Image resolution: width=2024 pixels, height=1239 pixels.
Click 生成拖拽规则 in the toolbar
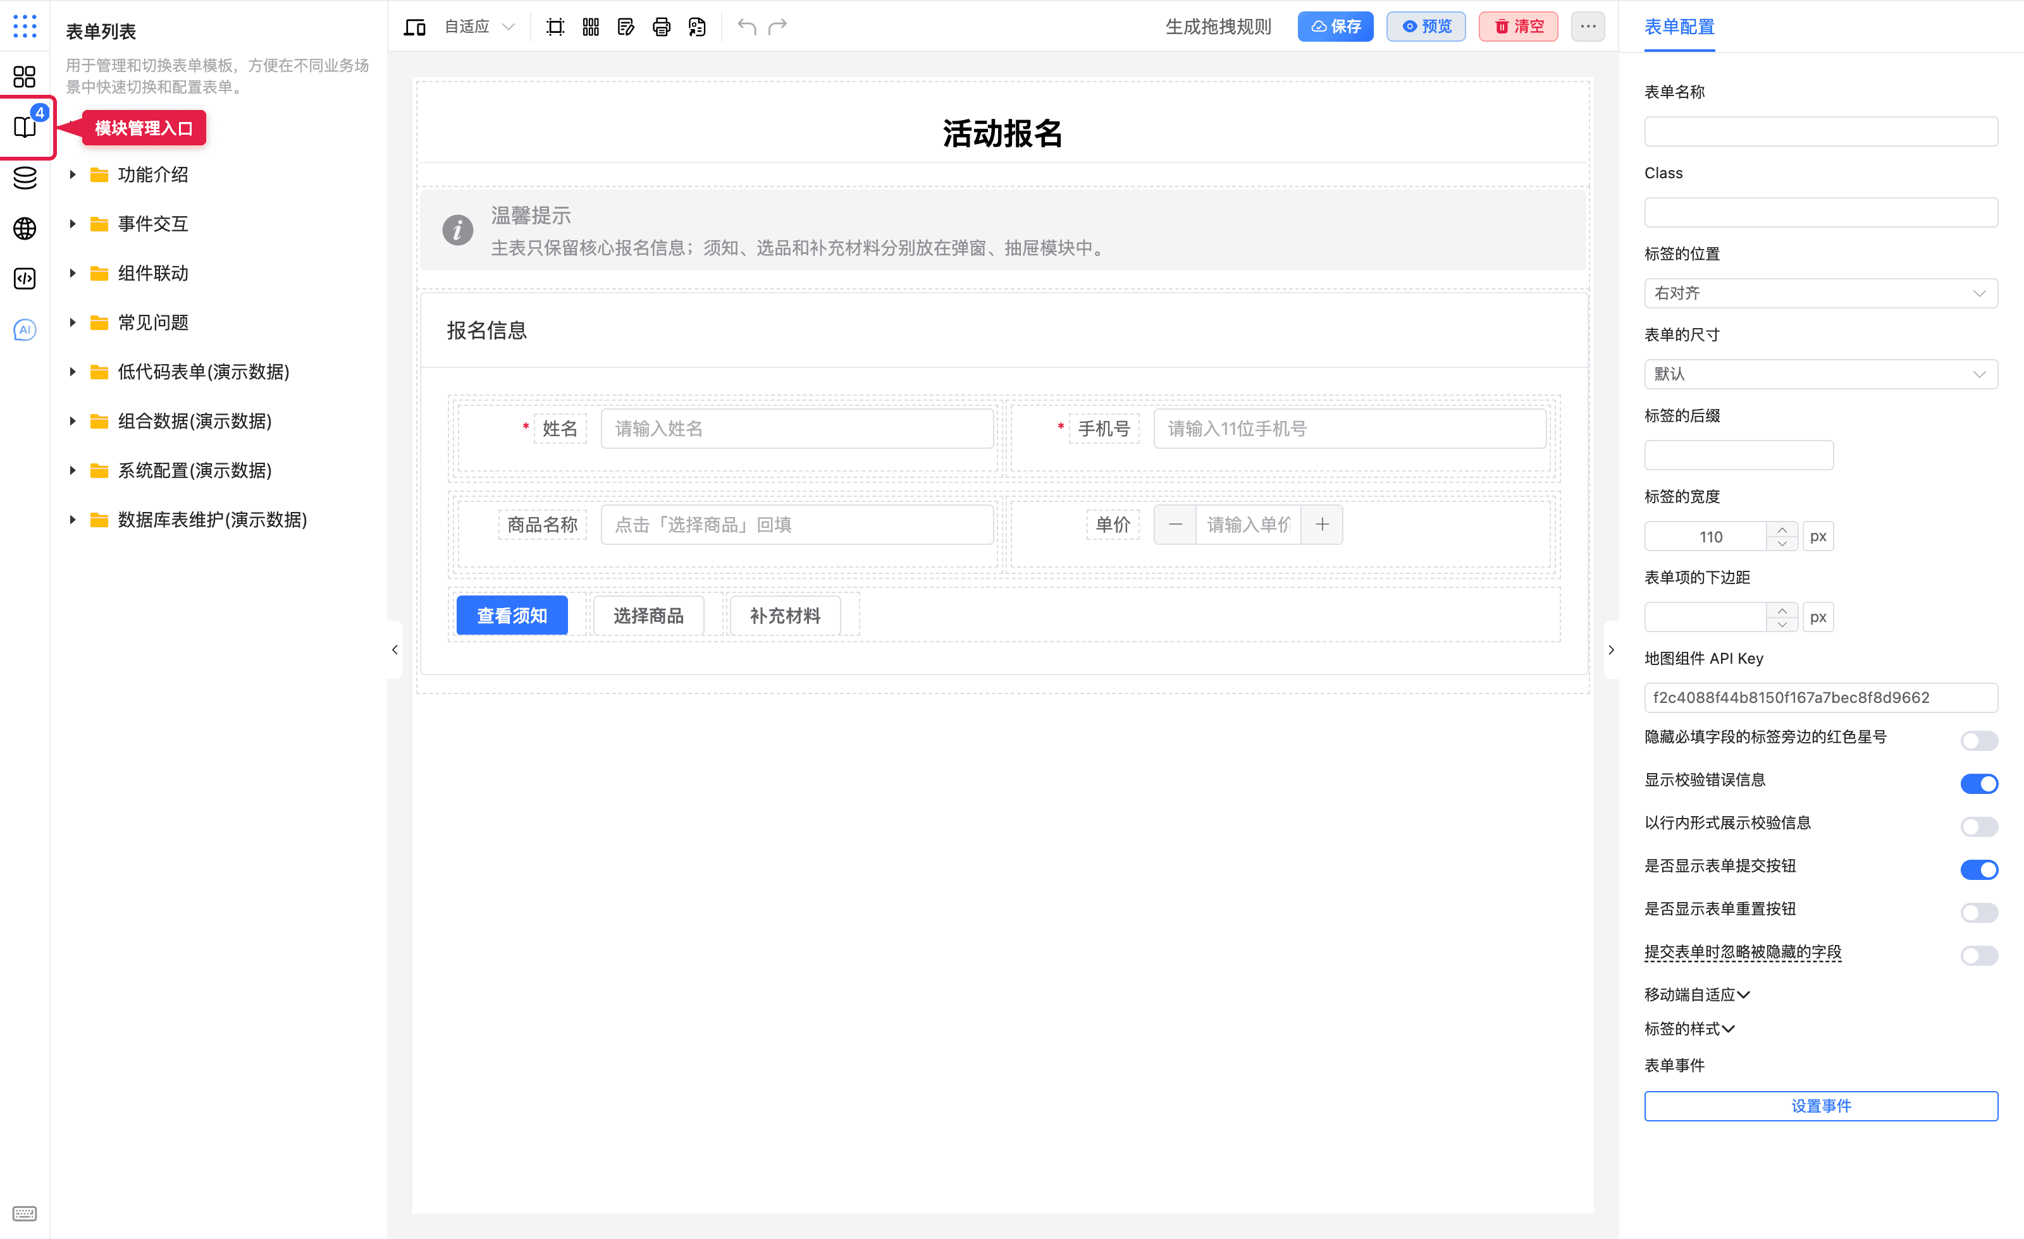coord(1218,27)
